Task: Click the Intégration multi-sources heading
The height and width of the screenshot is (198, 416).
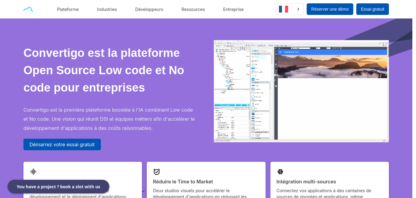Action: click(306, 182)
